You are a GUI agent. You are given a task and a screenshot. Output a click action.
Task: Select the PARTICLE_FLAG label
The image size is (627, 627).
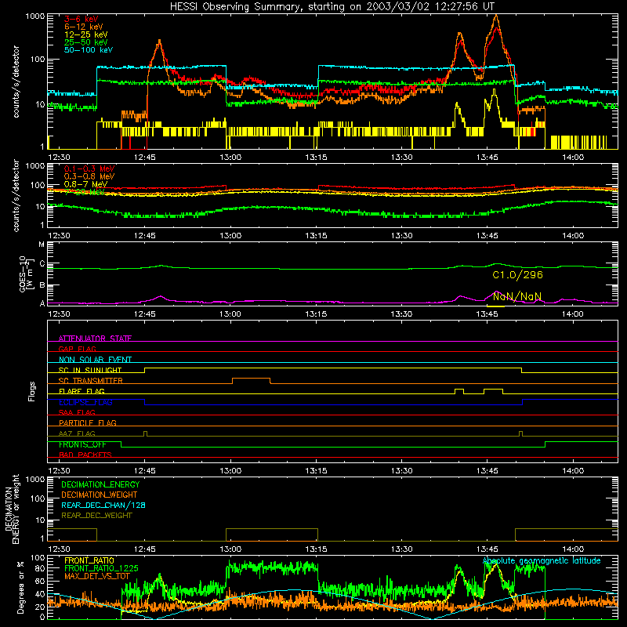pos(88,422)
